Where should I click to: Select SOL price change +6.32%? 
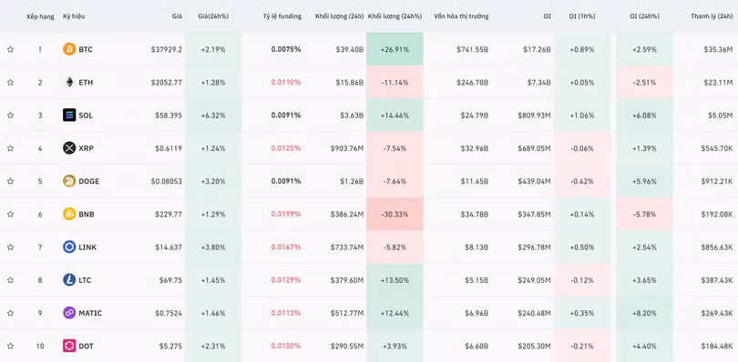213,116
